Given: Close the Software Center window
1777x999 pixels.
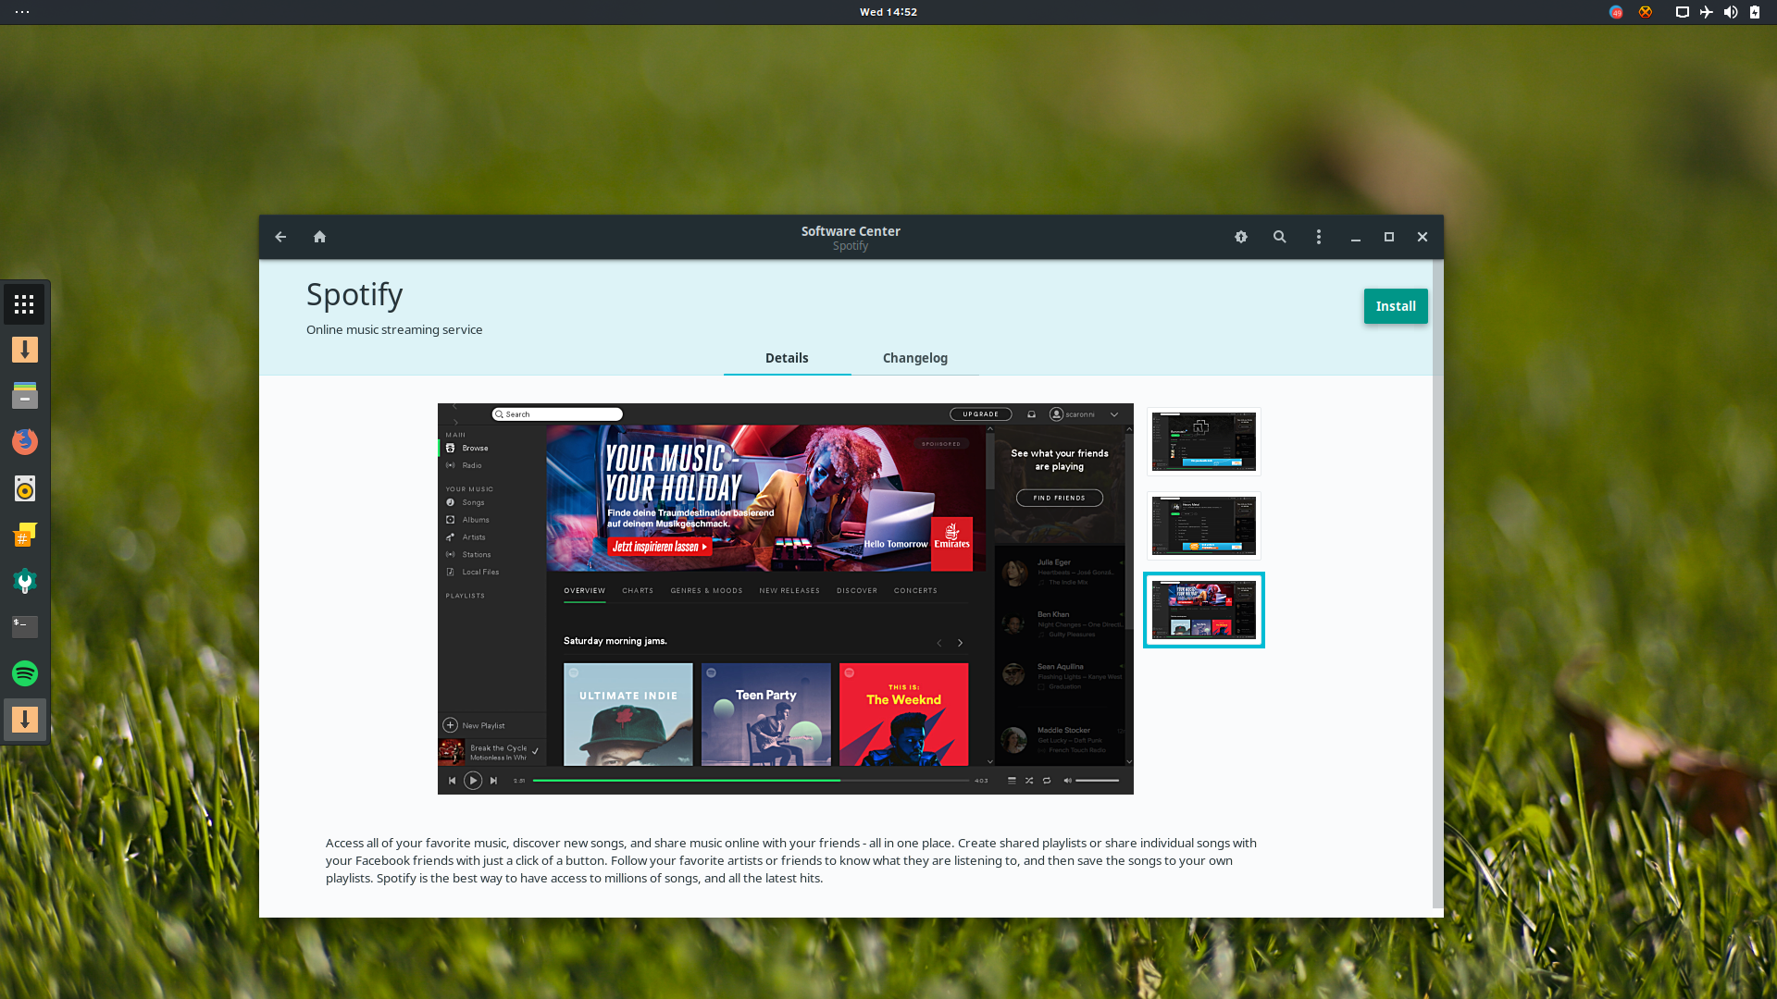Looking at the screenshot, I should click(1423, 237).
